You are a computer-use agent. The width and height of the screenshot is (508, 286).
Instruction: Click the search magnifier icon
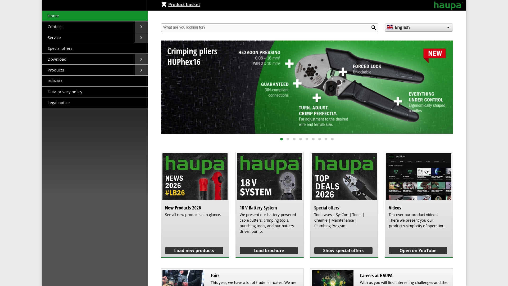(373, 28)
